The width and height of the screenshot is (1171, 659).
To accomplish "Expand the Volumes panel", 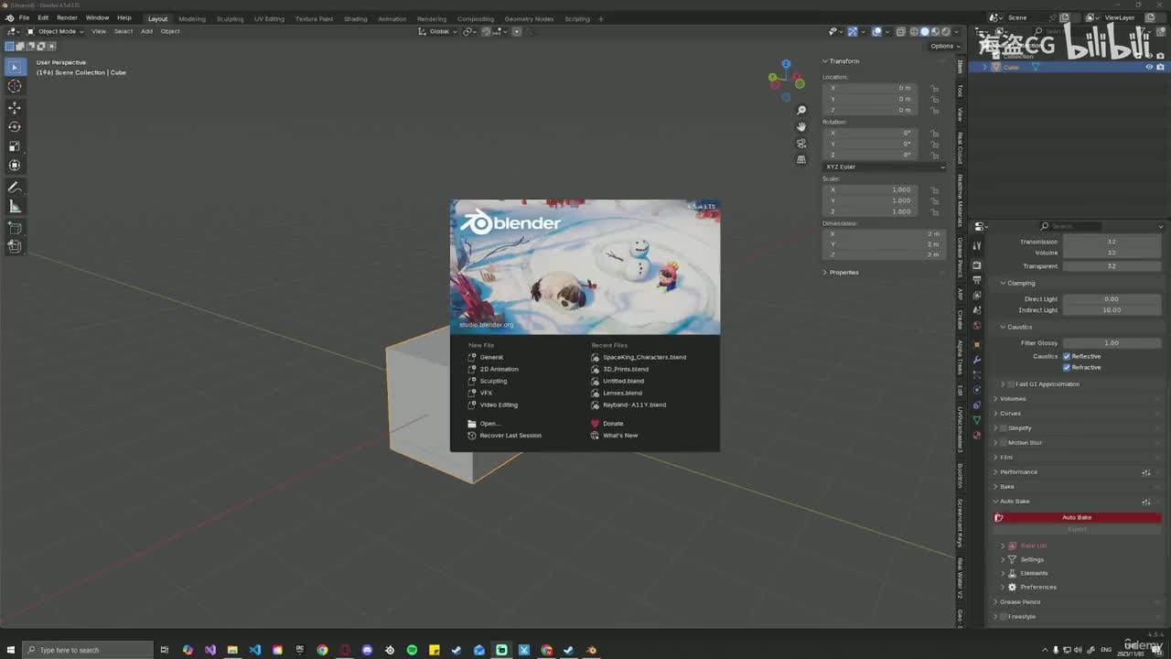I will (x=1013, y=399).
